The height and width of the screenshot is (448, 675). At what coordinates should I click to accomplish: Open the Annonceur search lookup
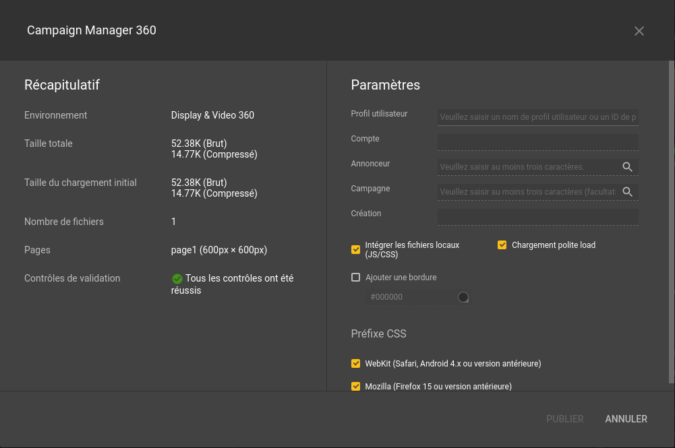click(627, 166)
